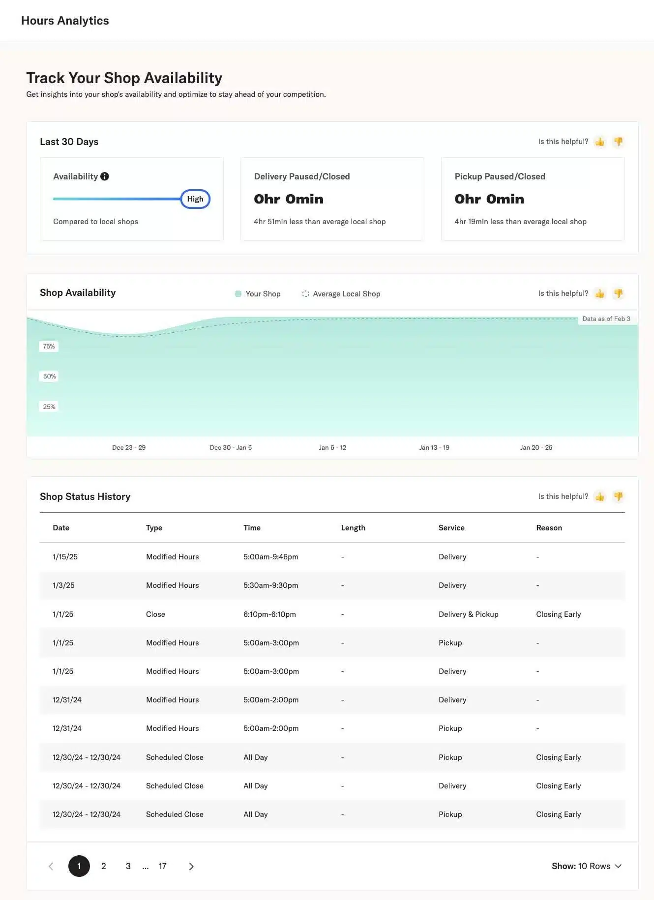Viewport: 654px width, 900px height.
Task: Select the 1/3/25 date cell
Action: [63, 585]
